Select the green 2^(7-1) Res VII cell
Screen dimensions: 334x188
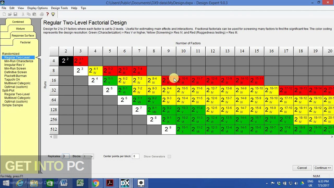(x=139, y=100)
